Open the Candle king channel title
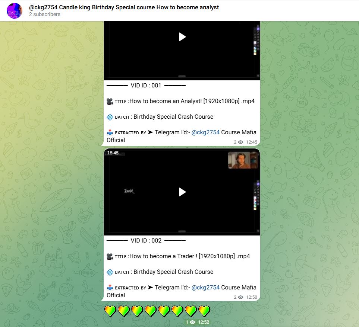The width and height of the screenshot is (359, 327). [x=124, y=7]
